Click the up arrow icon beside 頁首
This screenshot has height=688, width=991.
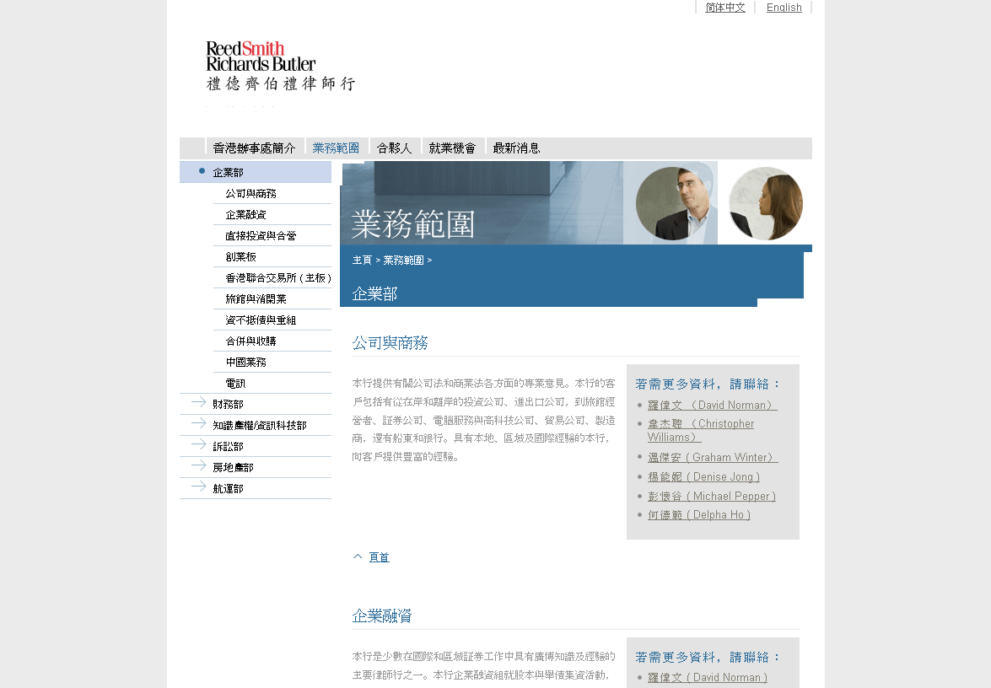click(358, 556)
